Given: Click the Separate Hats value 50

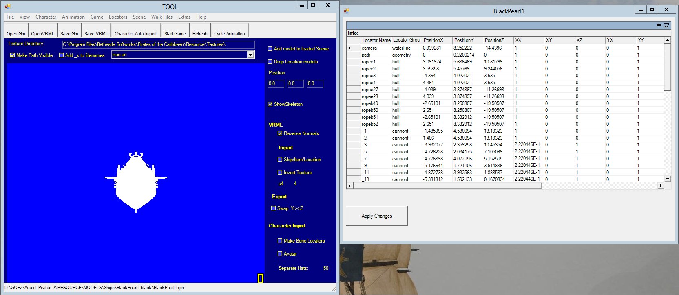Looking at the screenshot, I should [x=326, y=268].
